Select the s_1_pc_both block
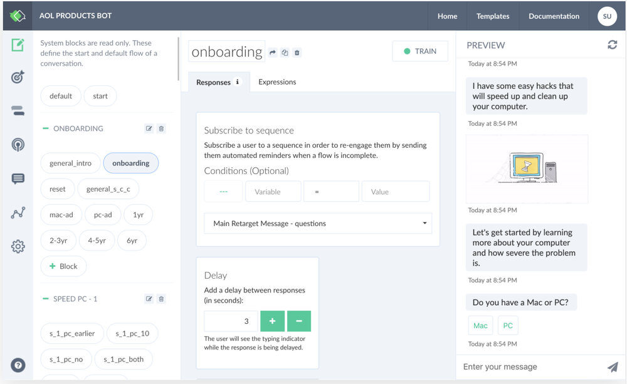The image size is (627, 384). tap(124, 359)
